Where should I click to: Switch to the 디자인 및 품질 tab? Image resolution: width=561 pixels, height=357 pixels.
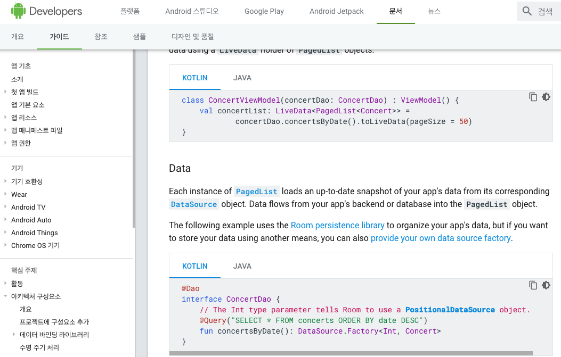pyautogui.click(x=192, y=37)
